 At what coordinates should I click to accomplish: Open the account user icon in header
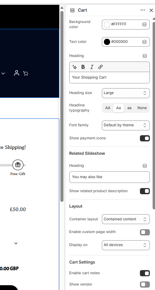pos(16,73)
